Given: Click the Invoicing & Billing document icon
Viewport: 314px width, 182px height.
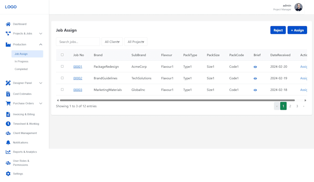Looking at the screenshot, I should pyautogui.click(x=8, y=114).
